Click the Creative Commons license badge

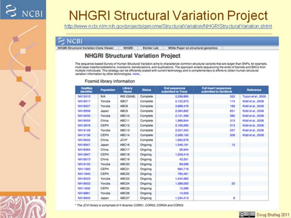pyautogui.click(x=247, y=214)
